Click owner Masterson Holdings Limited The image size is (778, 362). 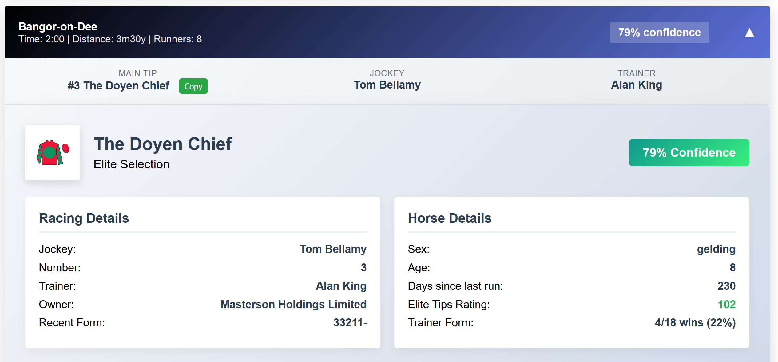293,305
